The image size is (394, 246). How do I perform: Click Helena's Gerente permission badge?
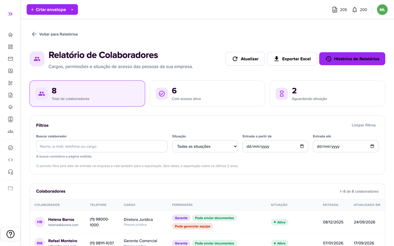coord(181,218)
